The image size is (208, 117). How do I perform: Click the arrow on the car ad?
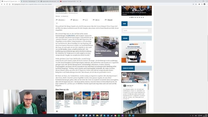coord(116,53)
